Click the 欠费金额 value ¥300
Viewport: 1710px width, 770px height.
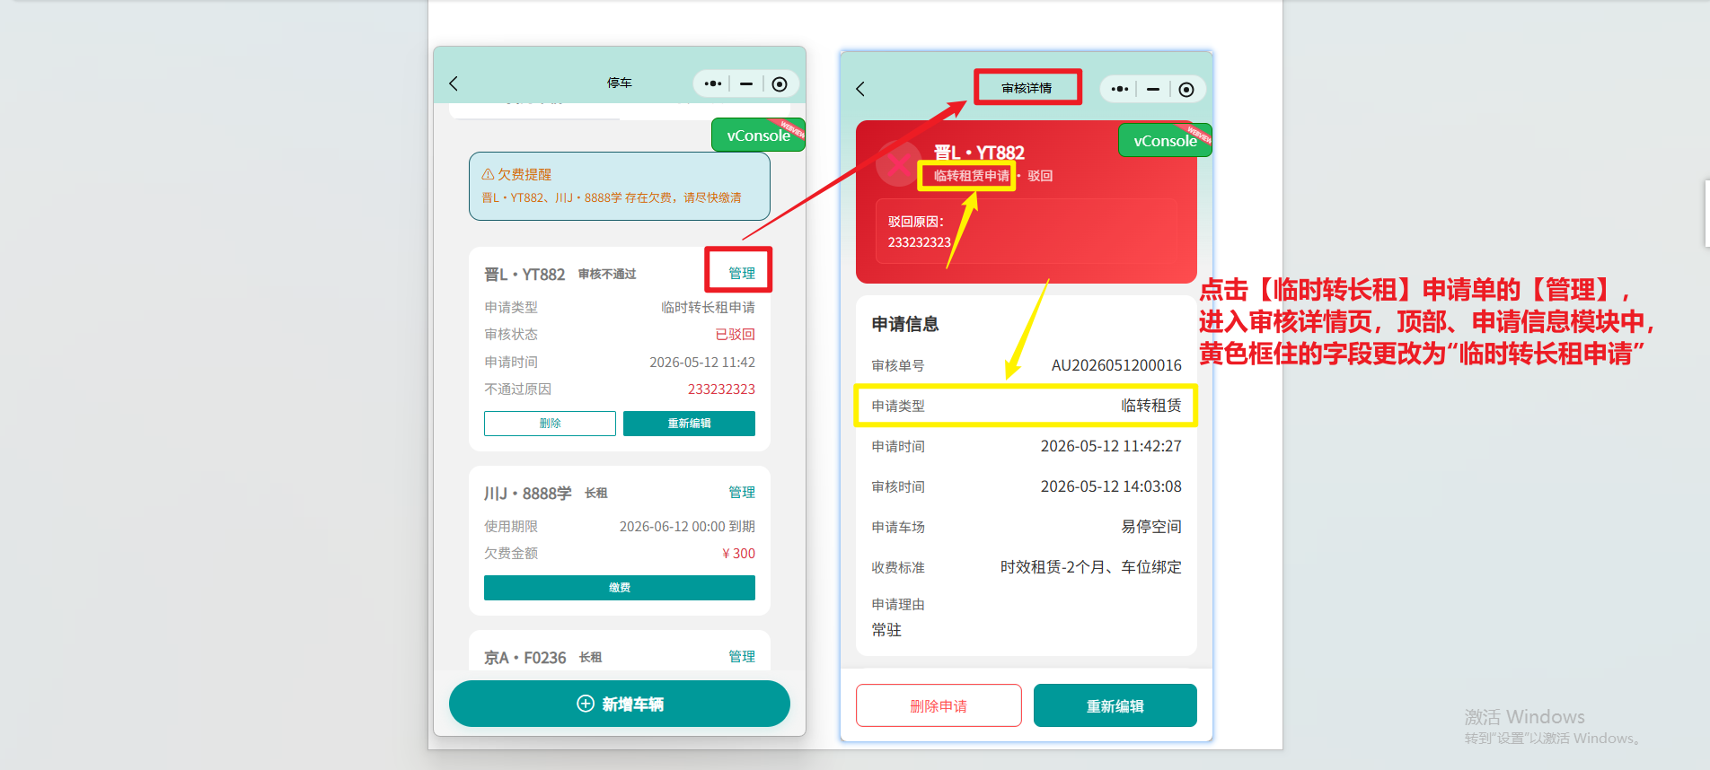738,553
